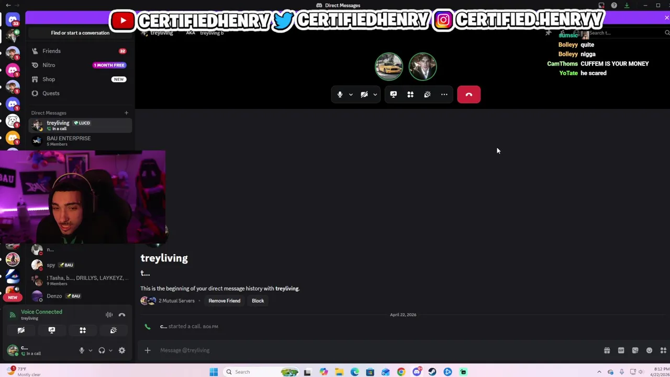The width and height of the screenshot is (670, 377).
Task: Open sticker picker
Action: click(x=635, y=350)
